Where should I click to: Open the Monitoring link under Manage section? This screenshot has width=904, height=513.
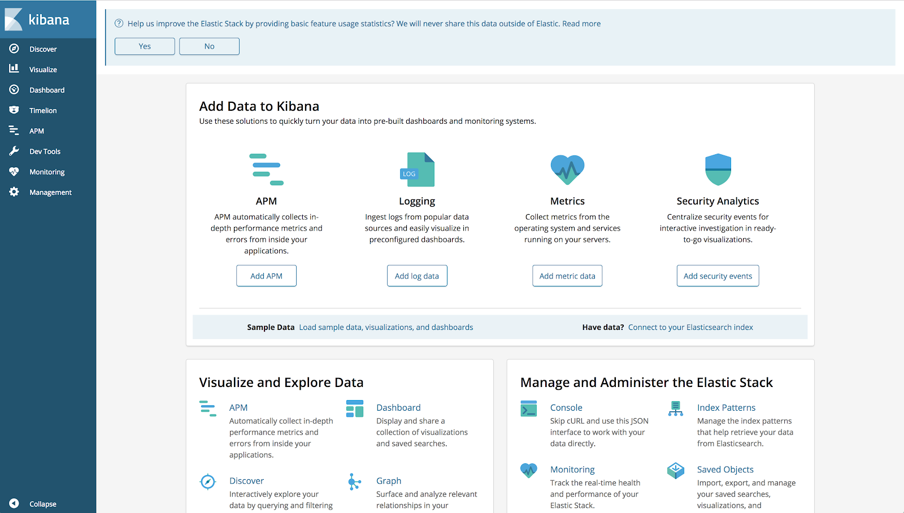[572, 469]
